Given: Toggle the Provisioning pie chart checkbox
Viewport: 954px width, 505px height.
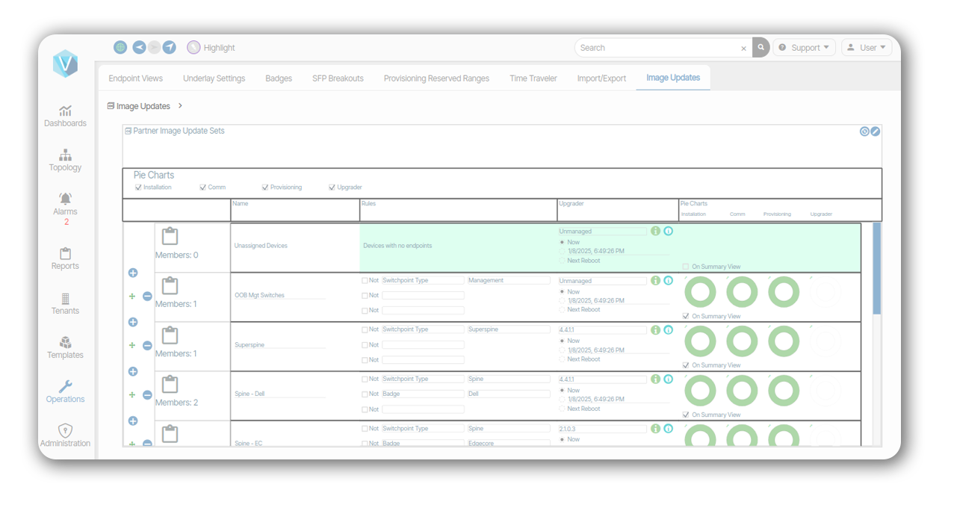Looking at the screenshot, I should pos(265,188).
